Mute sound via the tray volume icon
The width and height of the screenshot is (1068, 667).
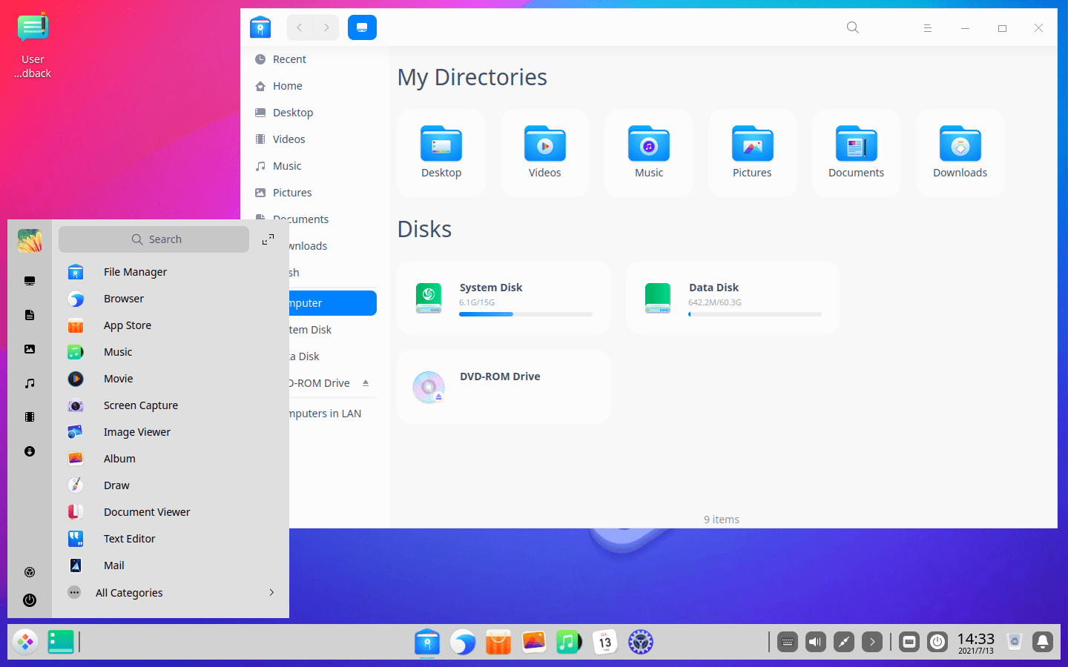point(815,642)
